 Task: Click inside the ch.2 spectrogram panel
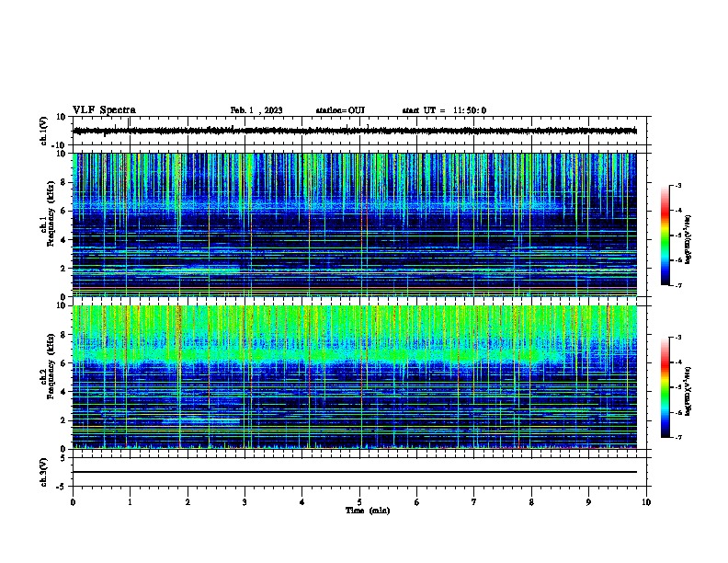(x=355, y=377)
